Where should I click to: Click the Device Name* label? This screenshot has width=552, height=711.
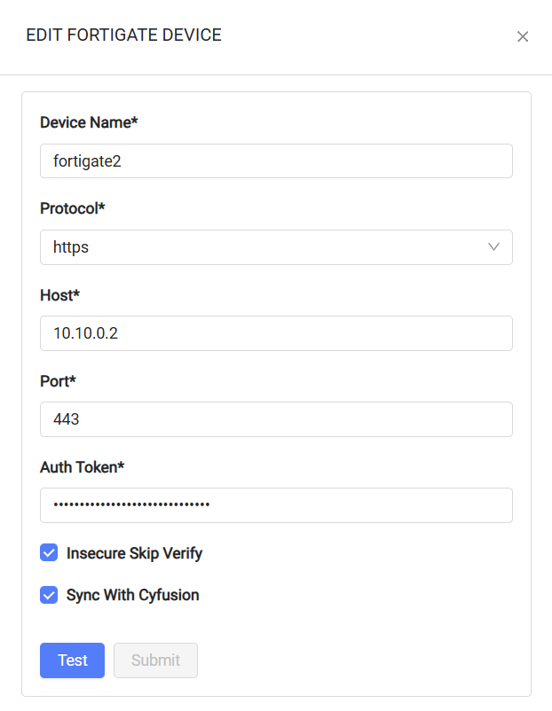point(89,122)
